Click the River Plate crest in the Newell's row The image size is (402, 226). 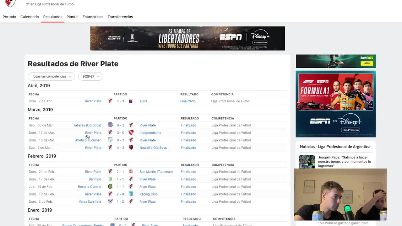[x=110, y=148]
